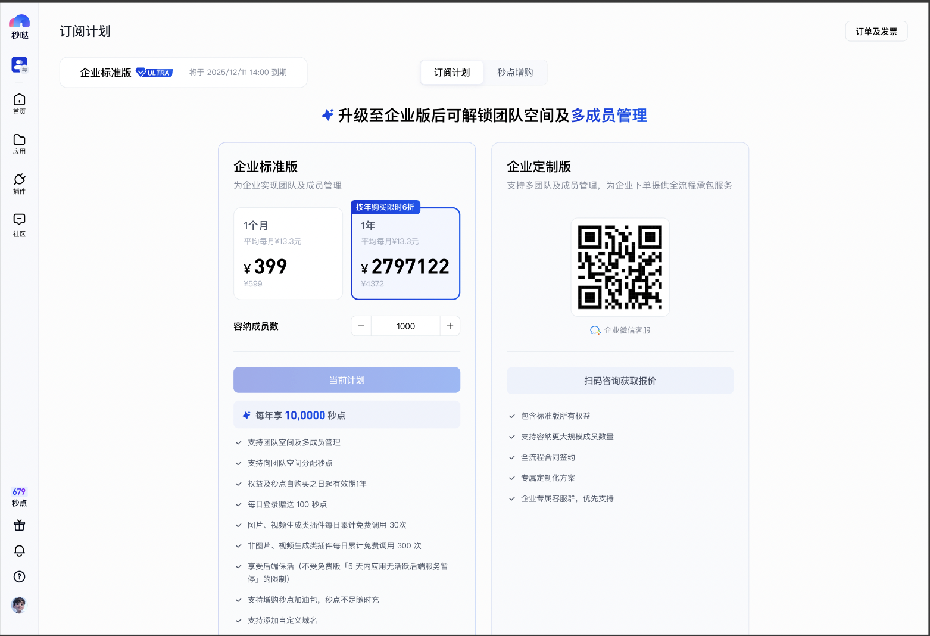Click the 秒哒 logo in sidebar

point(19,26)
